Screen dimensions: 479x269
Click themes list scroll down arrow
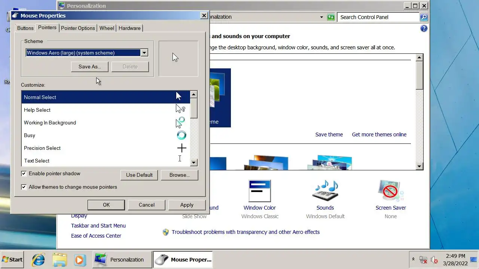coord(419,166)
